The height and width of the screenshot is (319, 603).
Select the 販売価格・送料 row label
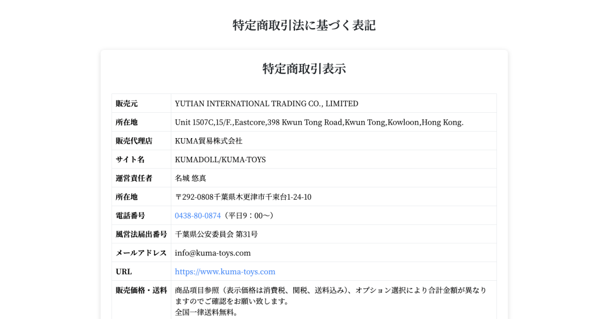(x=141, y=290)
